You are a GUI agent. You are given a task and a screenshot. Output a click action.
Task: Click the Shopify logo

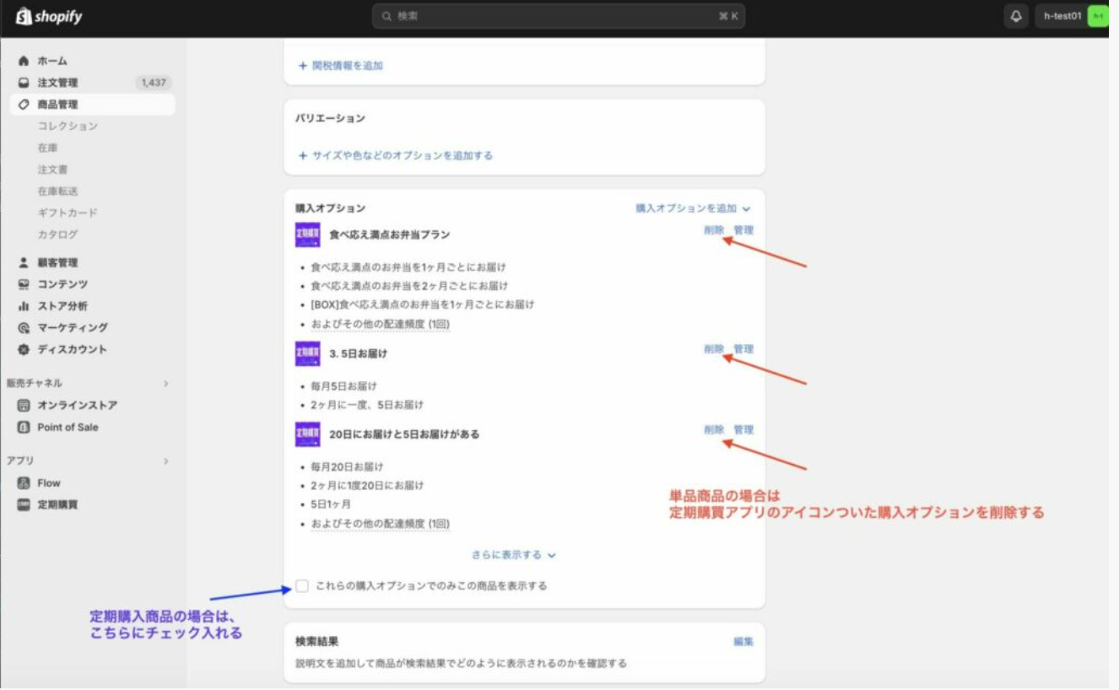tap(49, 17)
